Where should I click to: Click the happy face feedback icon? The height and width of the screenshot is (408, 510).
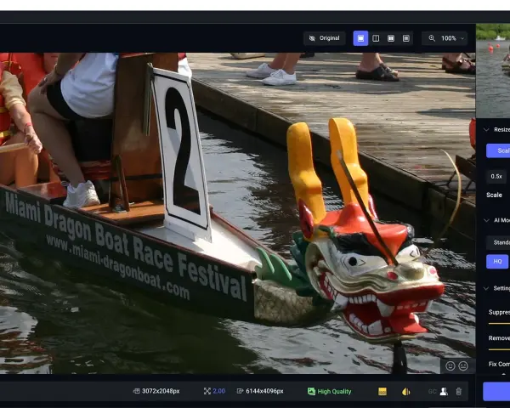(450, 366)
